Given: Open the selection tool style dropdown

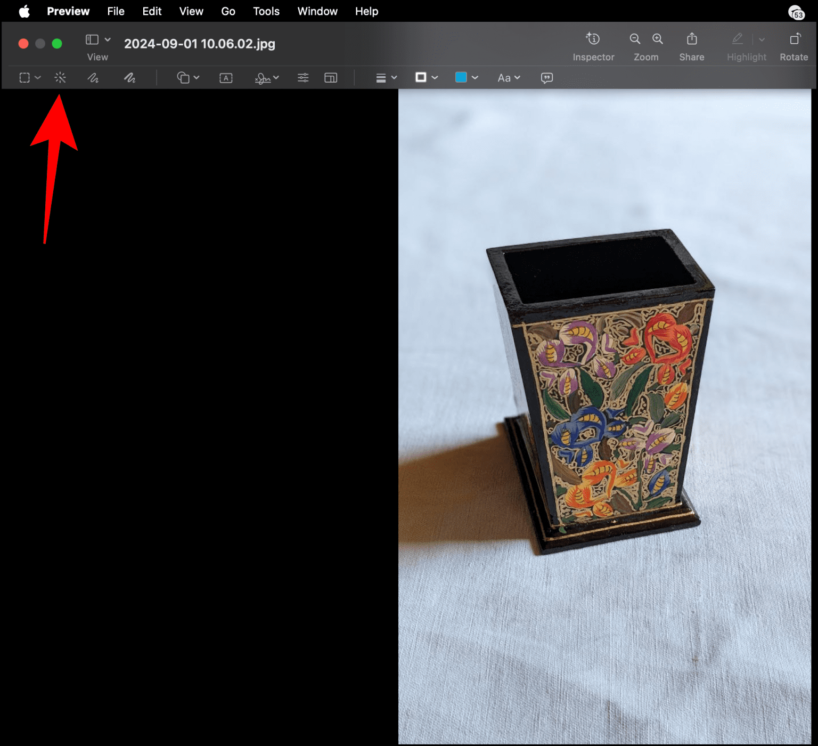Looking at the screenshot, I should (x=37, y=78).
